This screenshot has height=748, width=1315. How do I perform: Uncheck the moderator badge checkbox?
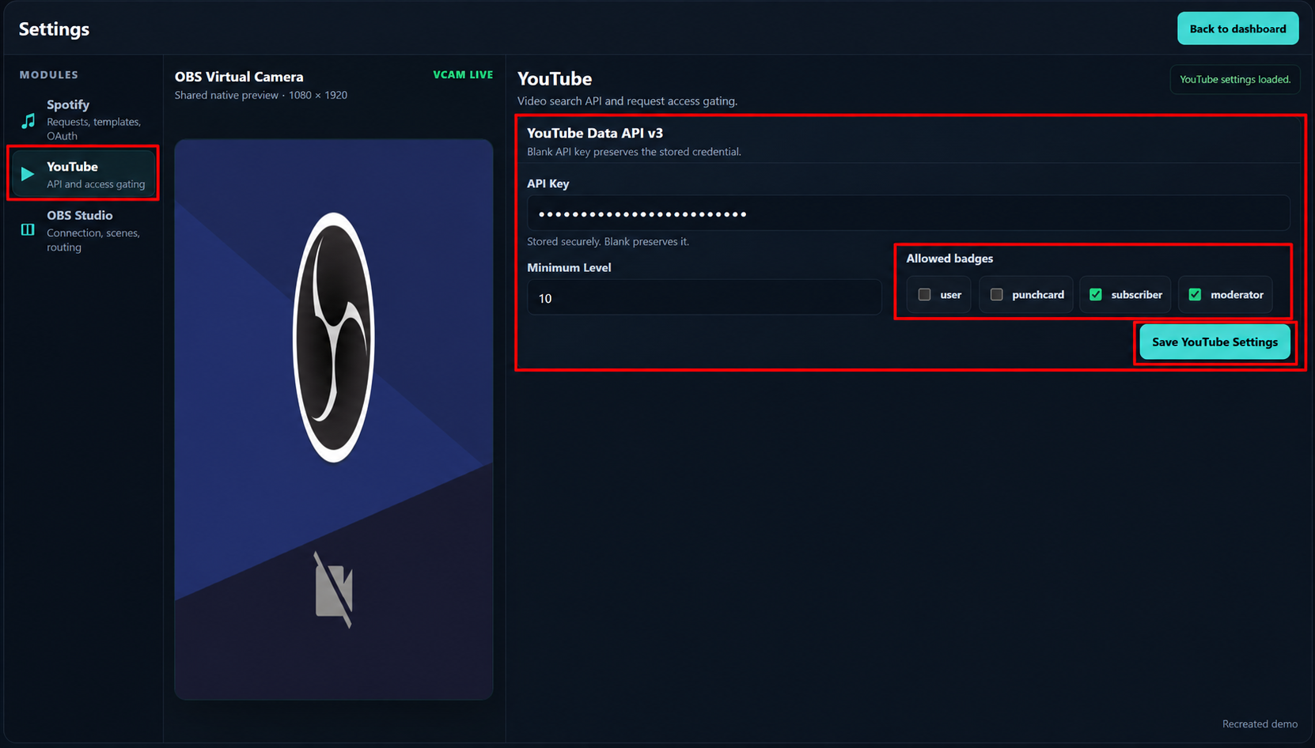click(1195, 294)
